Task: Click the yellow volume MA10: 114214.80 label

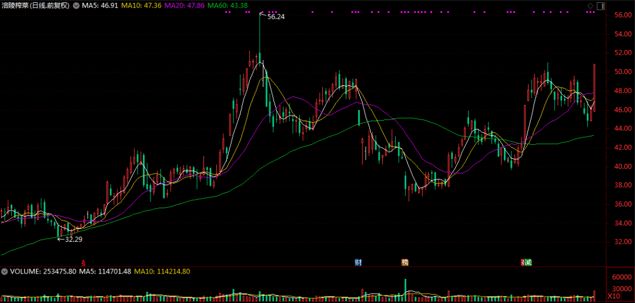Action: 162,272
